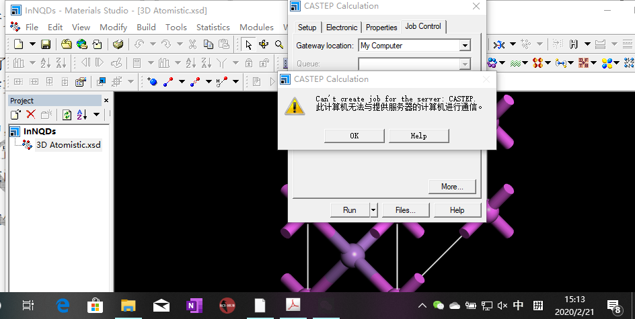The image size is (635, 319).
Task: Activate the rotation mode tool
Action: click(263, 44)
